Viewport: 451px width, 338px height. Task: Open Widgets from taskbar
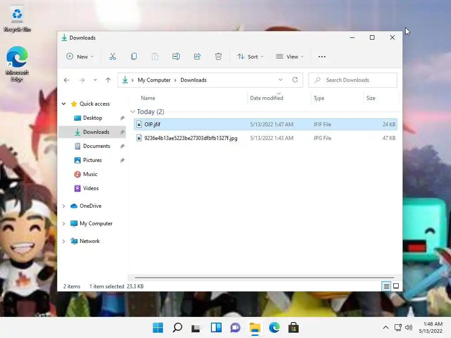(216, 327)
